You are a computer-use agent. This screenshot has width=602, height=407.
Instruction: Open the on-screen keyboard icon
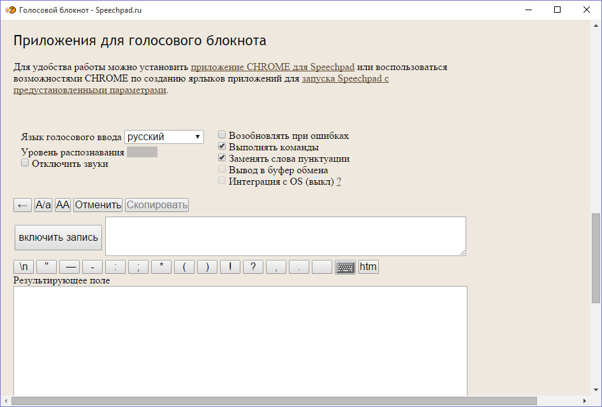point(345,267)
